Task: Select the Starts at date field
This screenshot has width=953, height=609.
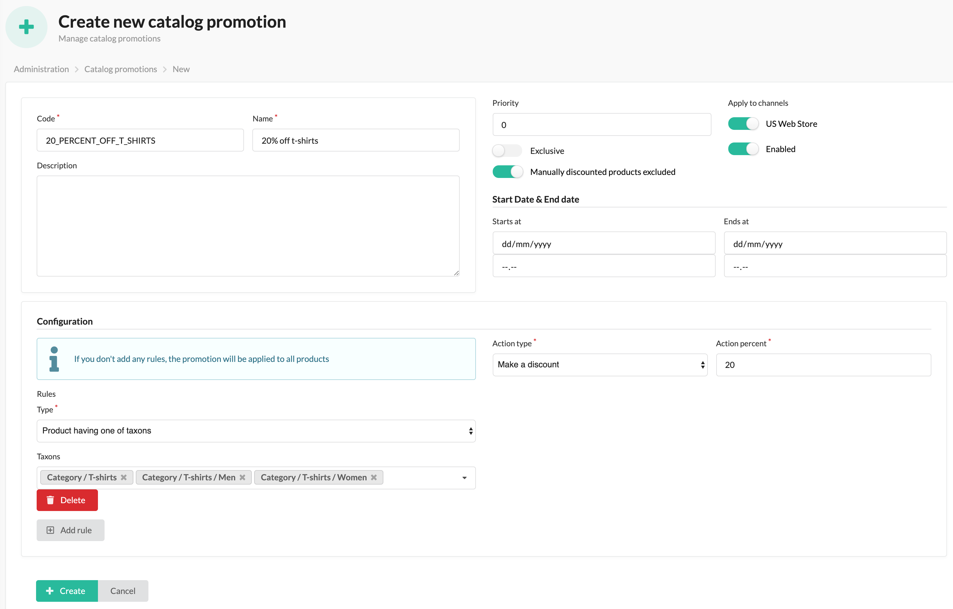Action: coord(604,243)
